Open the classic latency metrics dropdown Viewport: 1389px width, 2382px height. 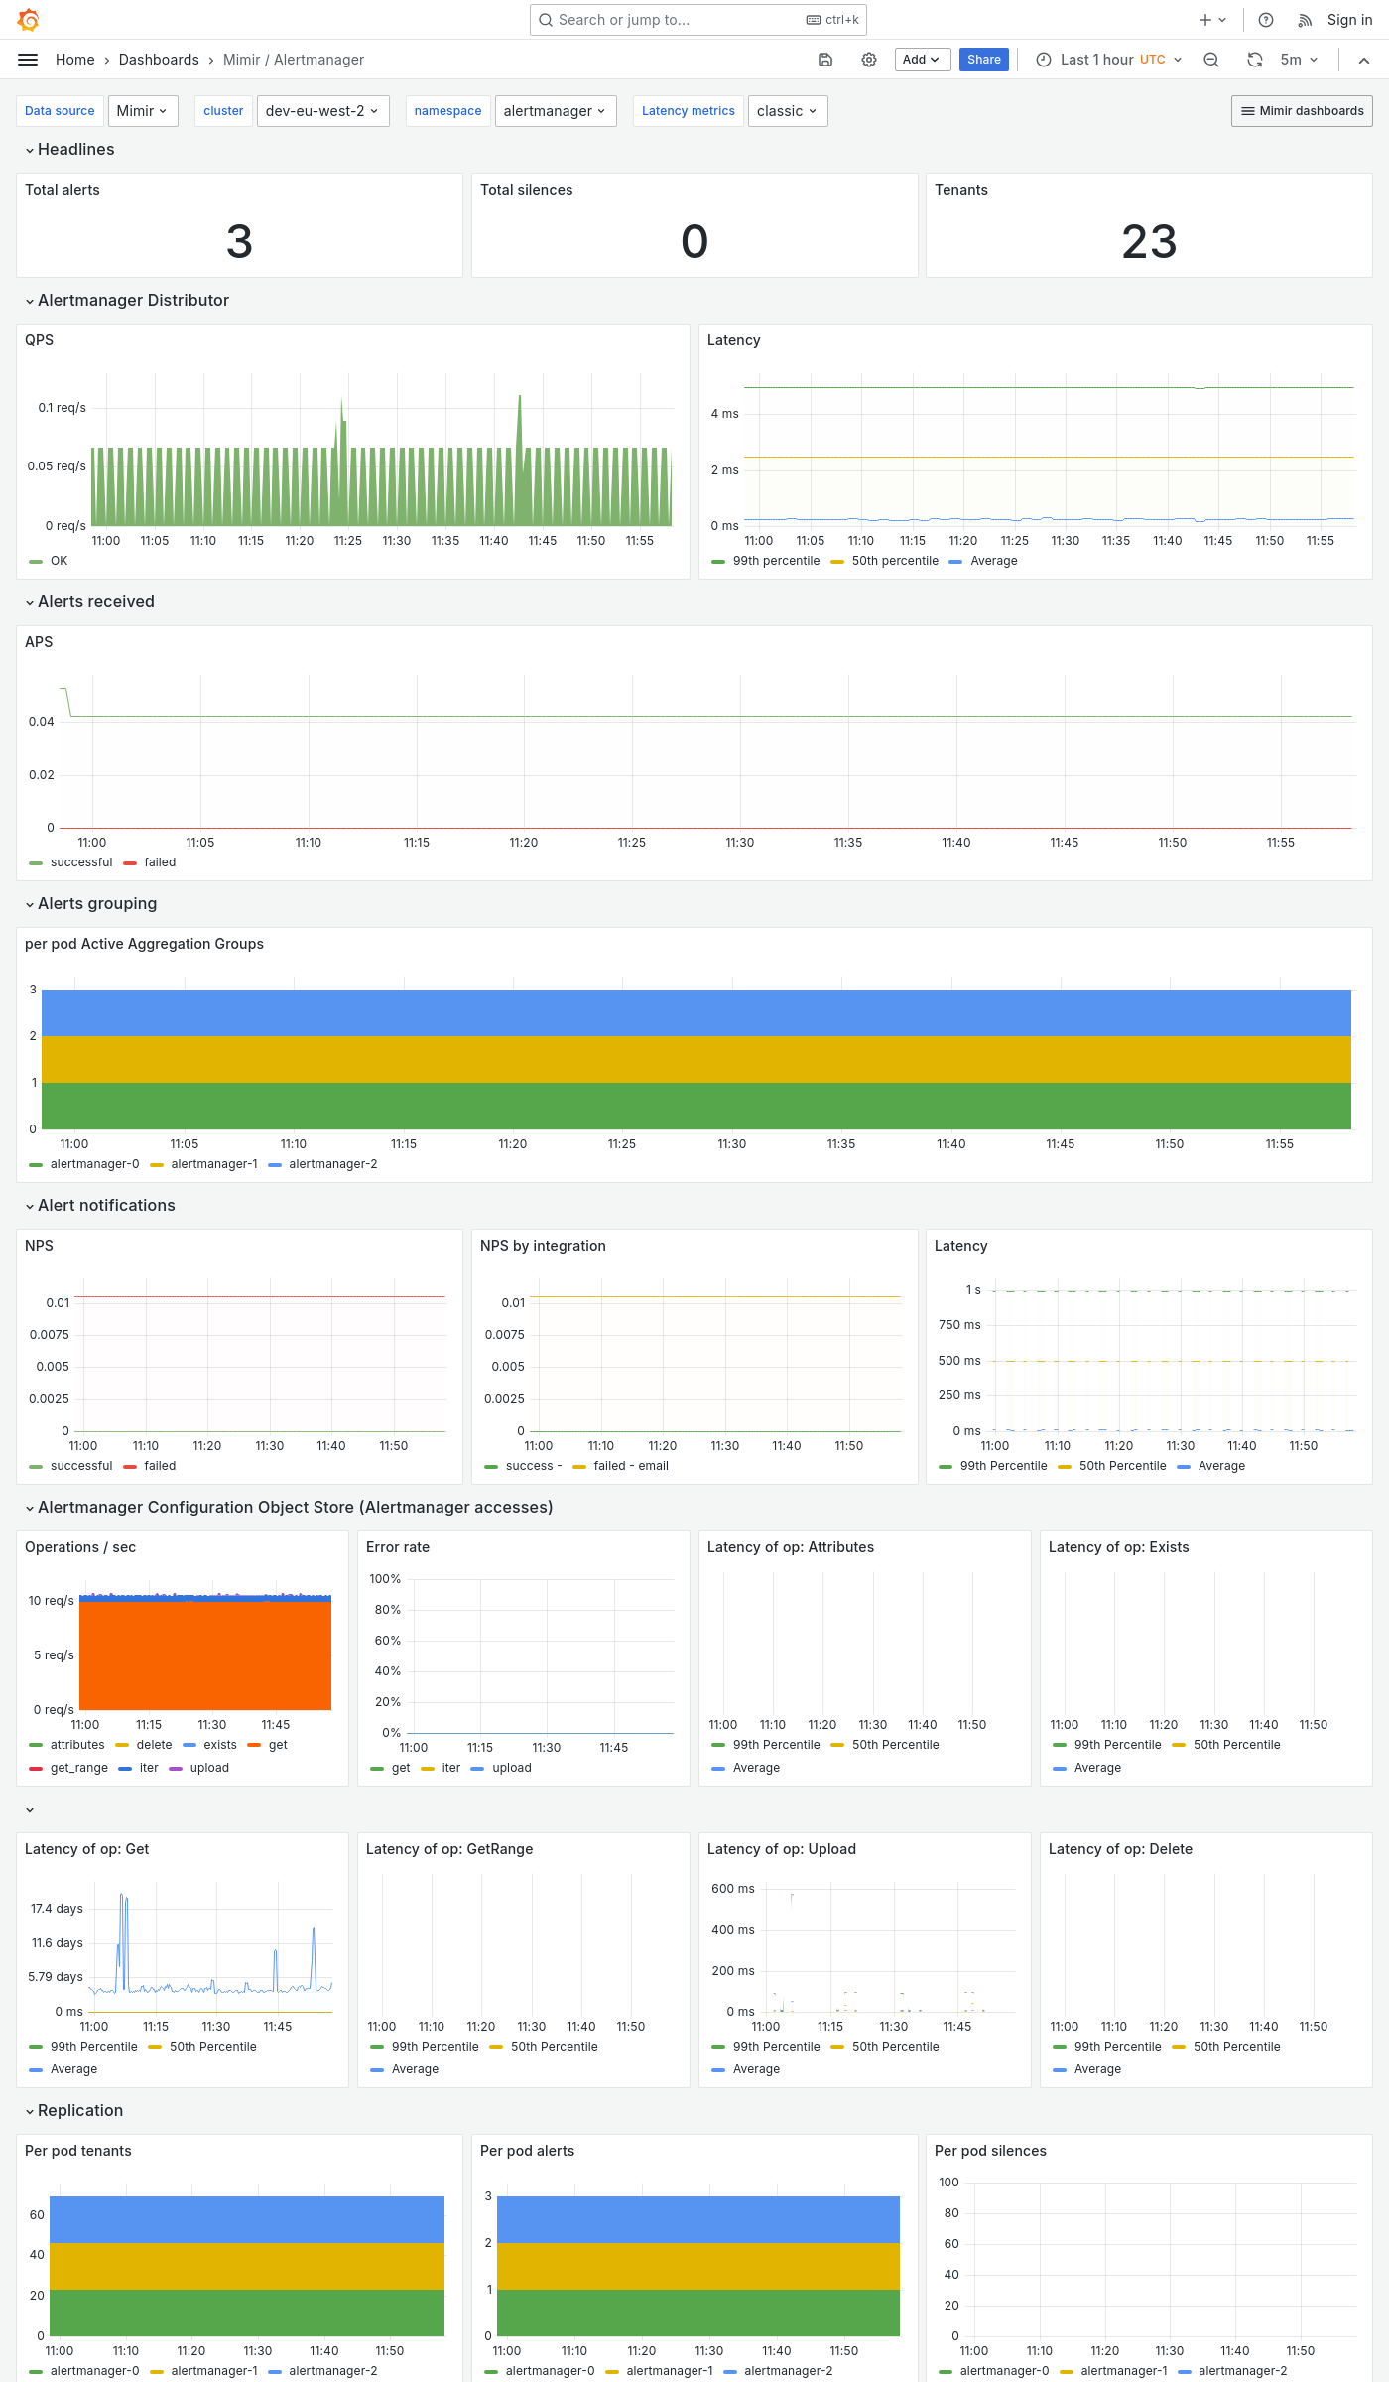[787, 111]
